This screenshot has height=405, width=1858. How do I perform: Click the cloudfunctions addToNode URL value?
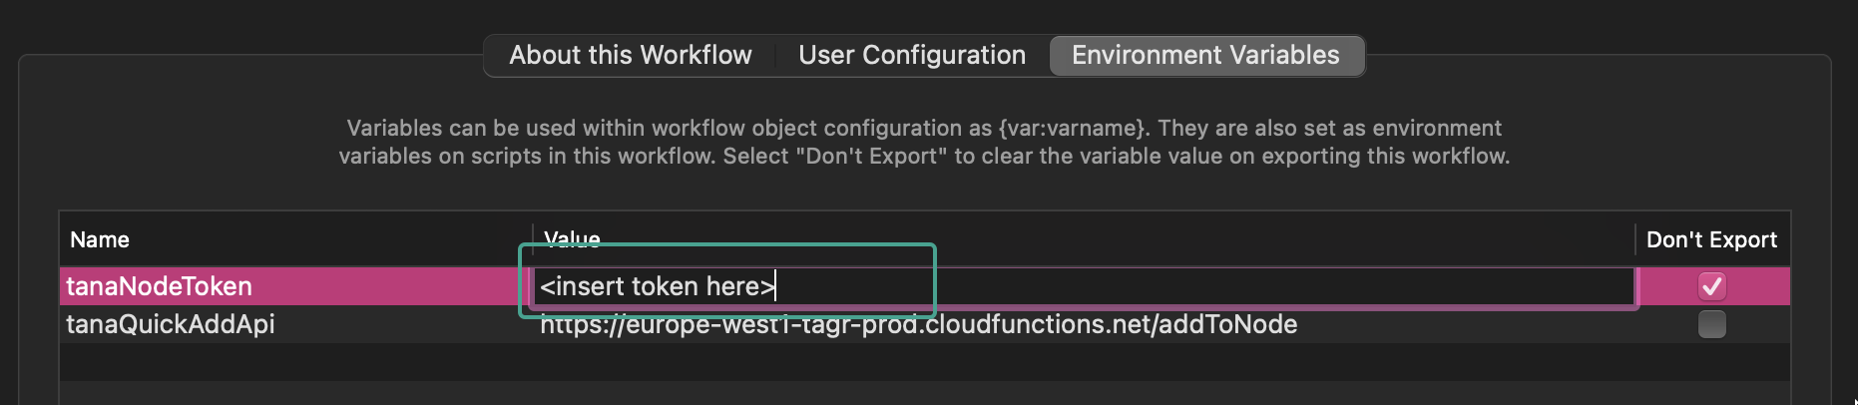[918, 324]
